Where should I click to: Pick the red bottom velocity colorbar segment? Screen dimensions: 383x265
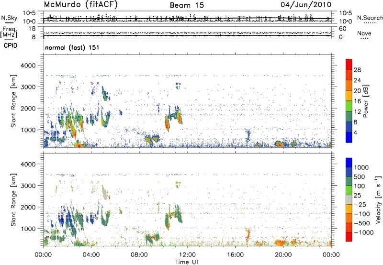pos(349,237)
